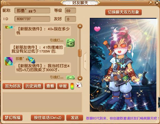Click the chat scroll down arrow
160x124 pixels.
[80, 78]
